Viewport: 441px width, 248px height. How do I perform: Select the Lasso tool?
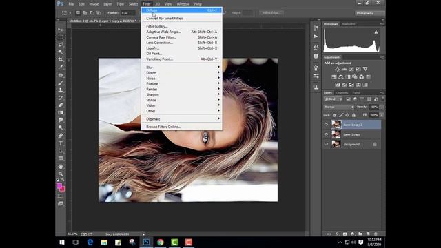pos(61,44)
